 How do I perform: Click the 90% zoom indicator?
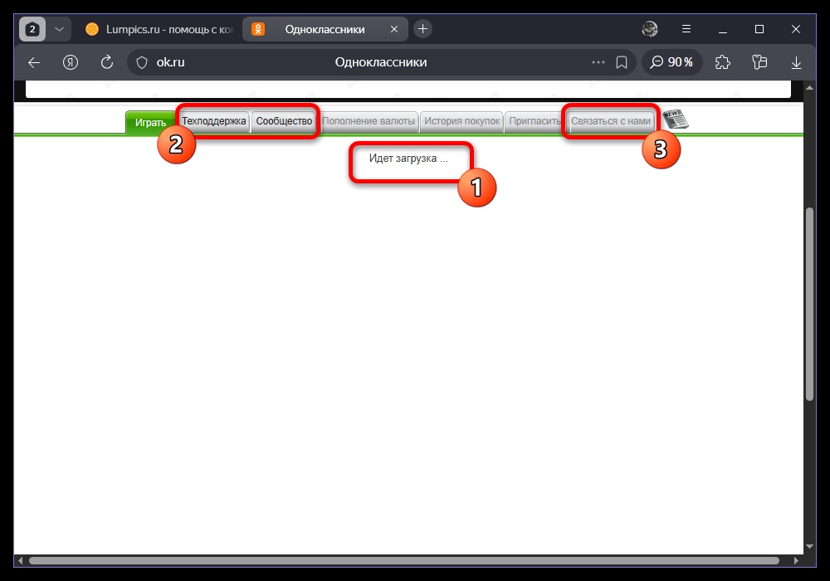671,62
